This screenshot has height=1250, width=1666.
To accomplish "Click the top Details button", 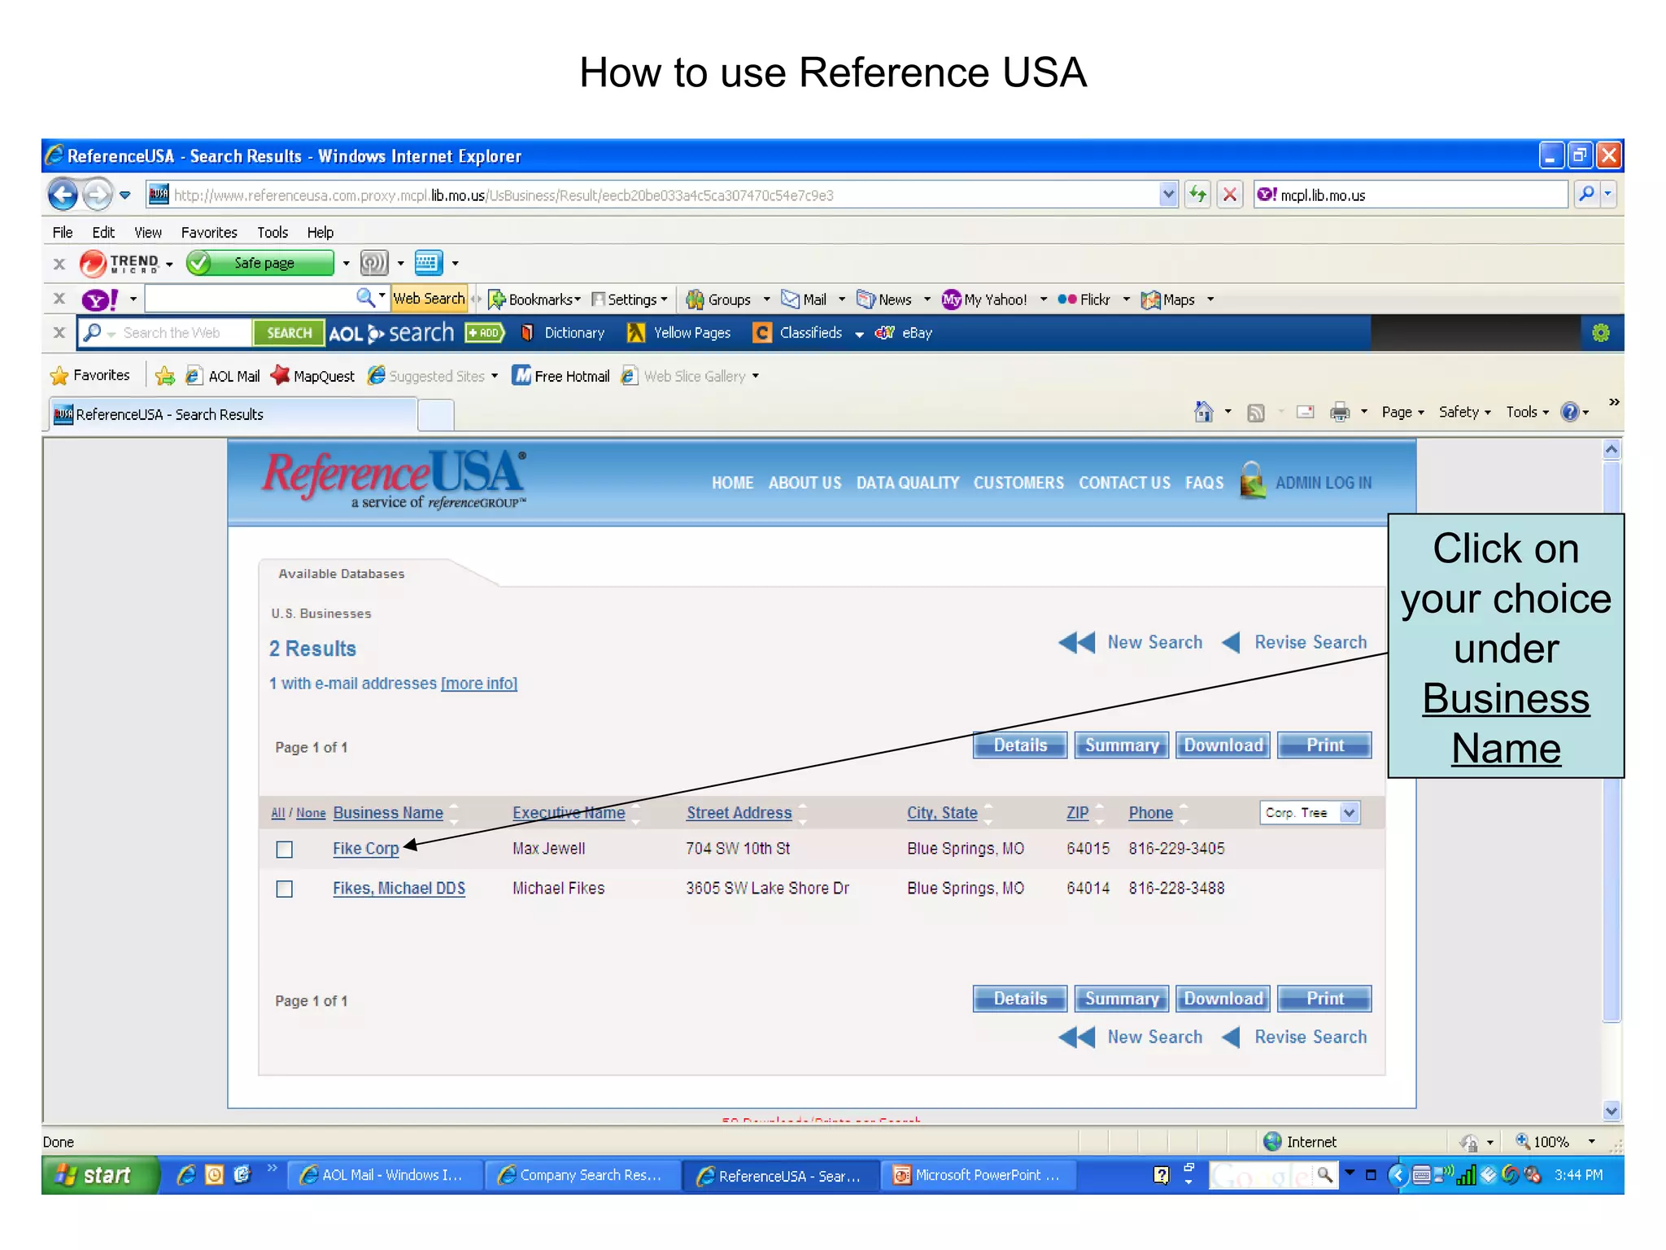I will (x=1019, y=745).
